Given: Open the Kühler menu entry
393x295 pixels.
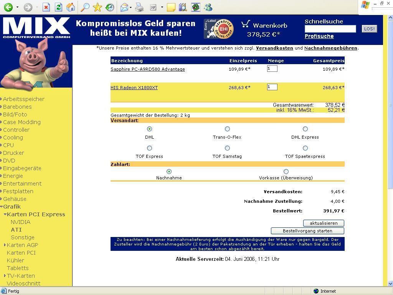Looking at the screenshot, I should coord(15,260).
